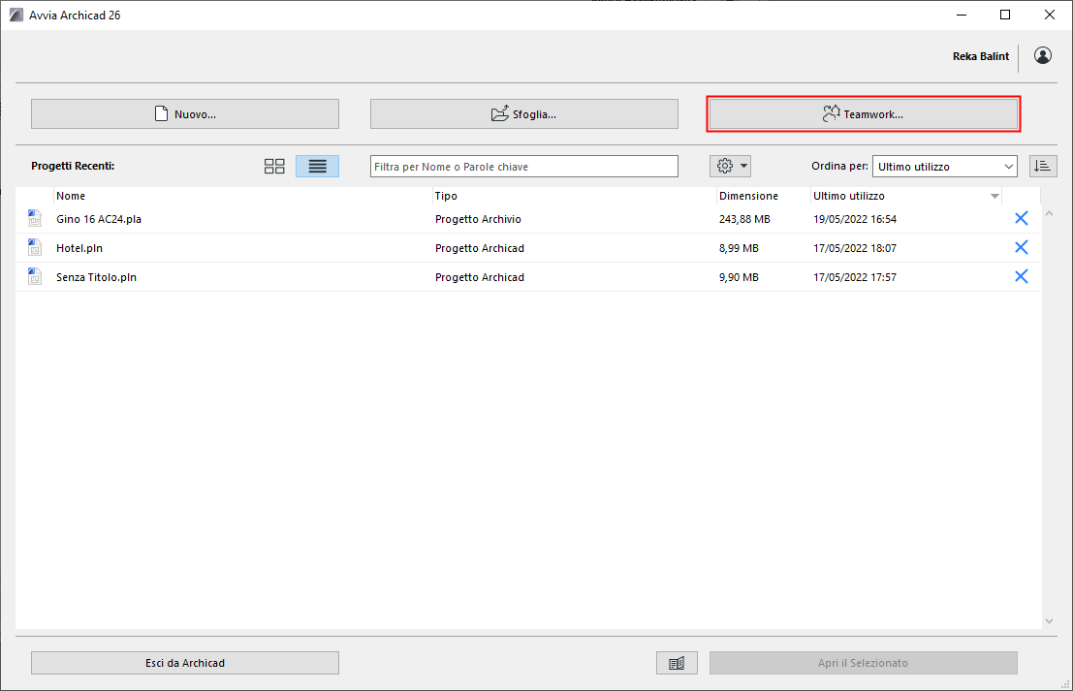
Task: Click the Hotel.pln file icon
Action: [x=34, y=247]
